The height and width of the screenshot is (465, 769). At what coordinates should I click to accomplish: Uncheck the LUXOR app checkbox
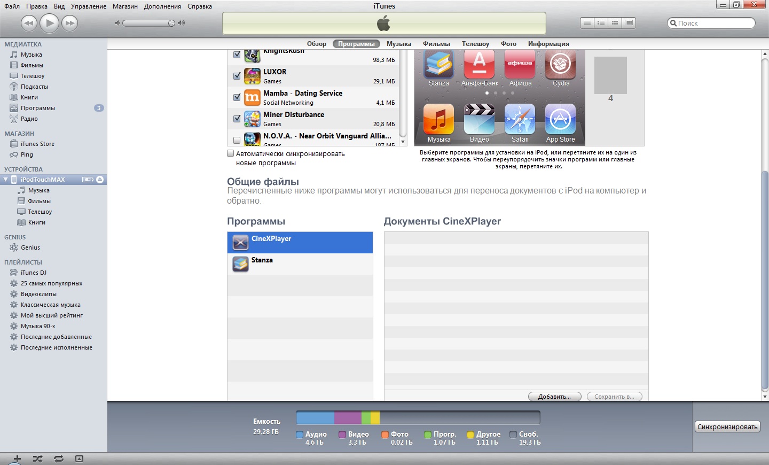click(237, 76)
